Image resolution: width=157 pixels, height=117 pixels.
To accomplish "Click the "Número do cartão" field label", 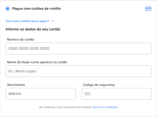I will [21, 40].
